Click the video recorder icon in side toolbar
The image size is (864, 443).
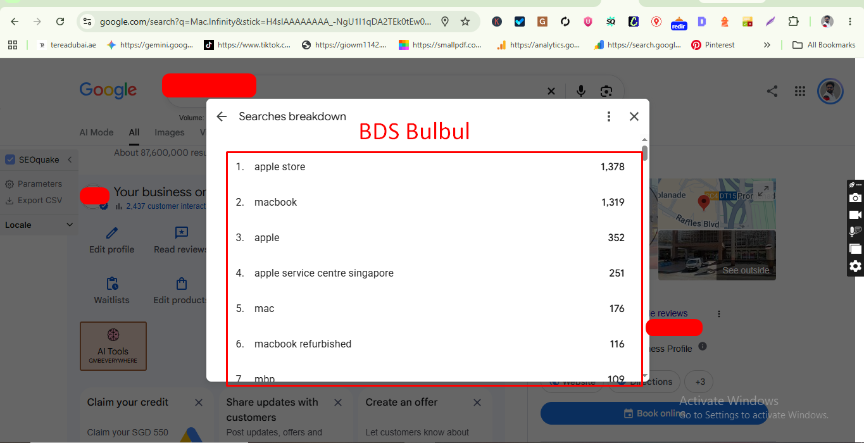point(856,215)
